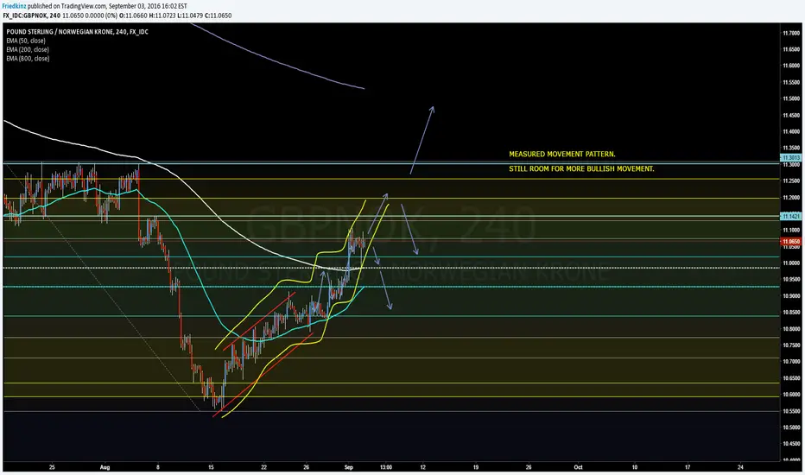Click the 11.7000 price axis tick
This screenshot has width=805, height=475.
(x=791, y=33)
